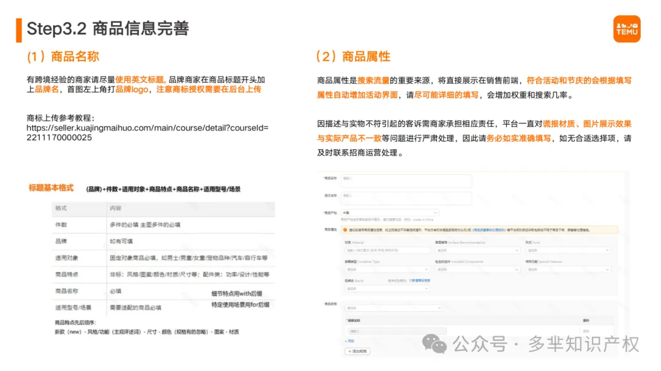Click the '特定使用场景用for后缀' note
The width and height of the screenshot is (661, 371).
click(x=241, y=304)
